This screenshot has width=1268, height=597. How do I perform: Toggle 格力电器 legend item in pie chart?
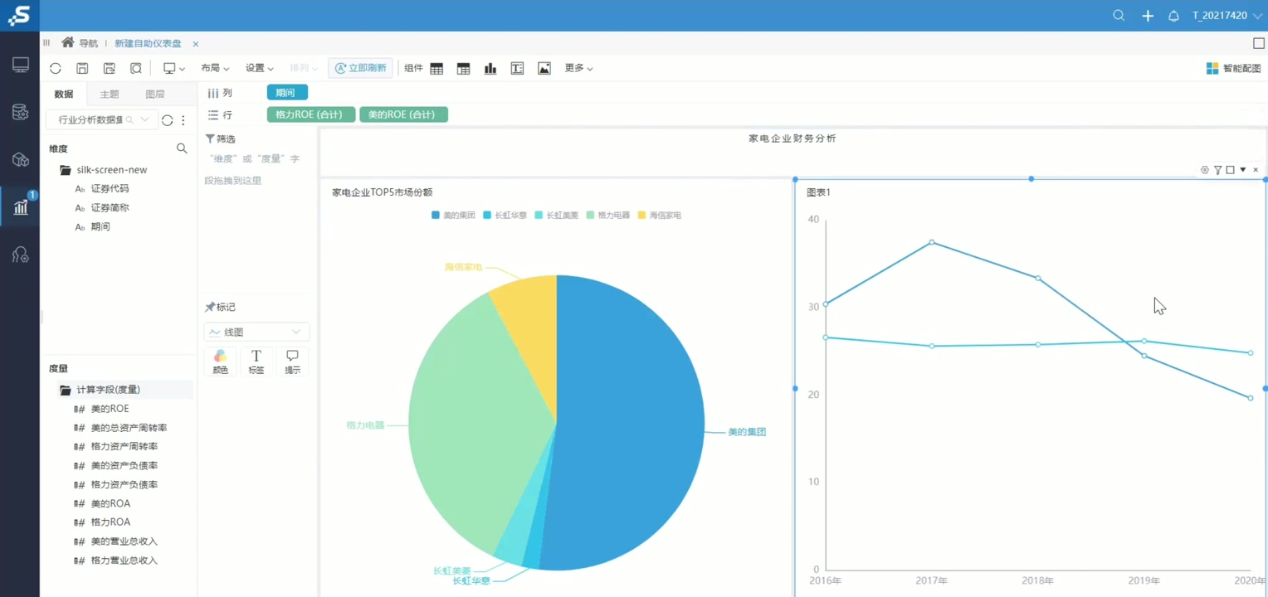click(x=608, y=216)
